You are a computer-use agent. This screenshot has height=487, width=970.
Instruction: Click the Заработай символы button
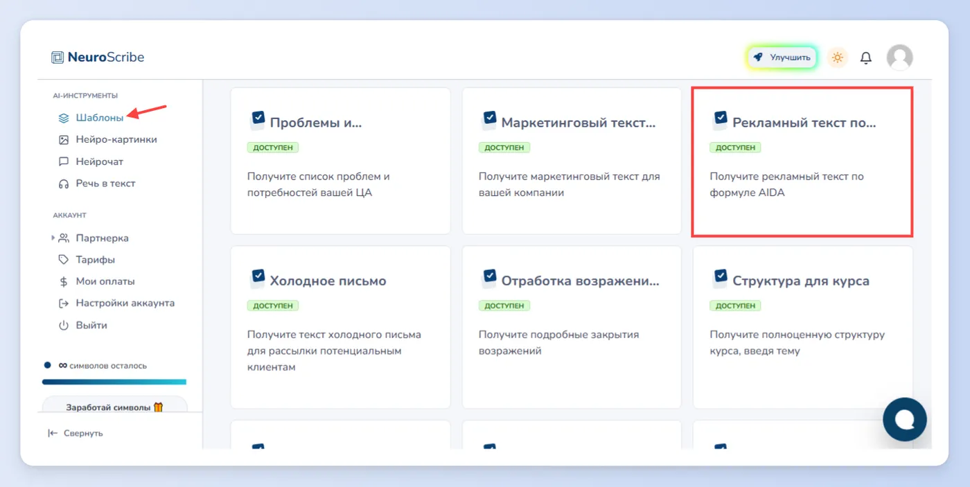click(x=114, y=406)
